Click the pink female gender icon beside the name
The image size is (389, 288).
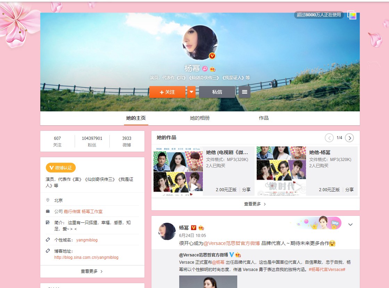pos(205,69)
